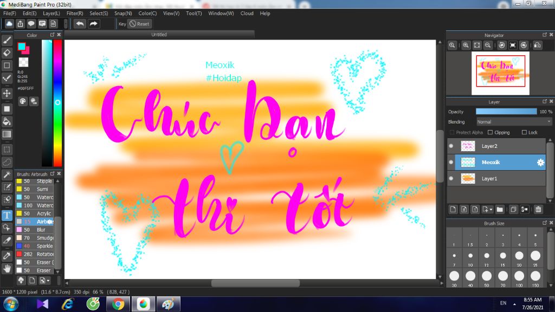Viewport: 555px width, 312px height.
Task: Zoom in using Navigator magnifier plus
Action: coord(466,45)
